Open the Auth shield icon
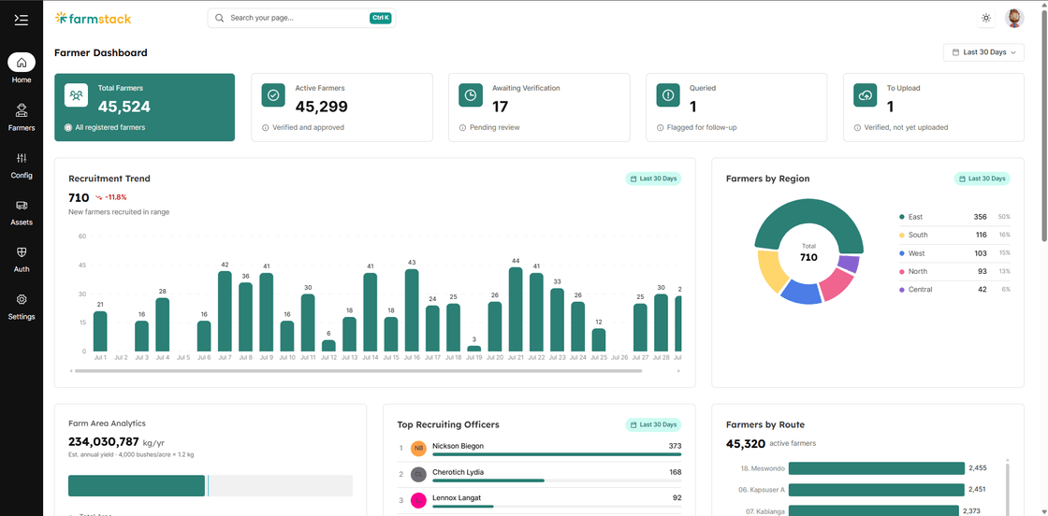The height and width of the screenshot is (516, 1048). (x=22, y=252)
